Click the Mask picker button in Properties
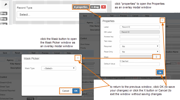The width and height of the screenshot is (180, 100). [x=156, y=57]
